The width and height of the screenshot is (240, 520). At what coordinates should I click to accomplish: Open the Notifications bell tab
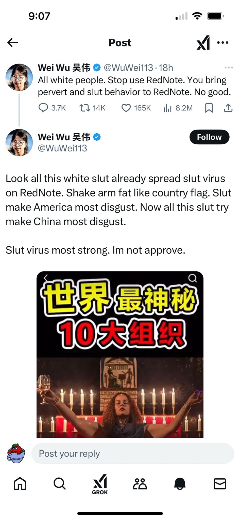pos(180,484)
